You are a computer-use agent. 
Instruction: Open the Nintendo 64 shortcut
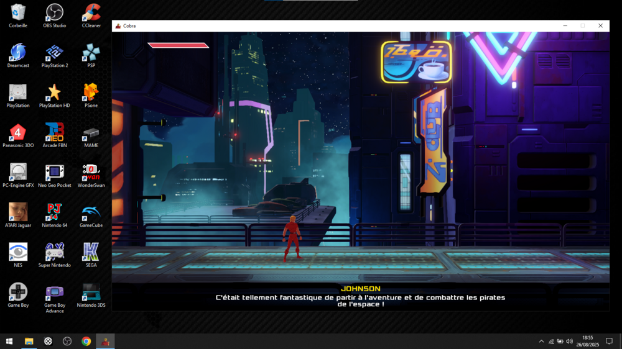click(55, 212)
